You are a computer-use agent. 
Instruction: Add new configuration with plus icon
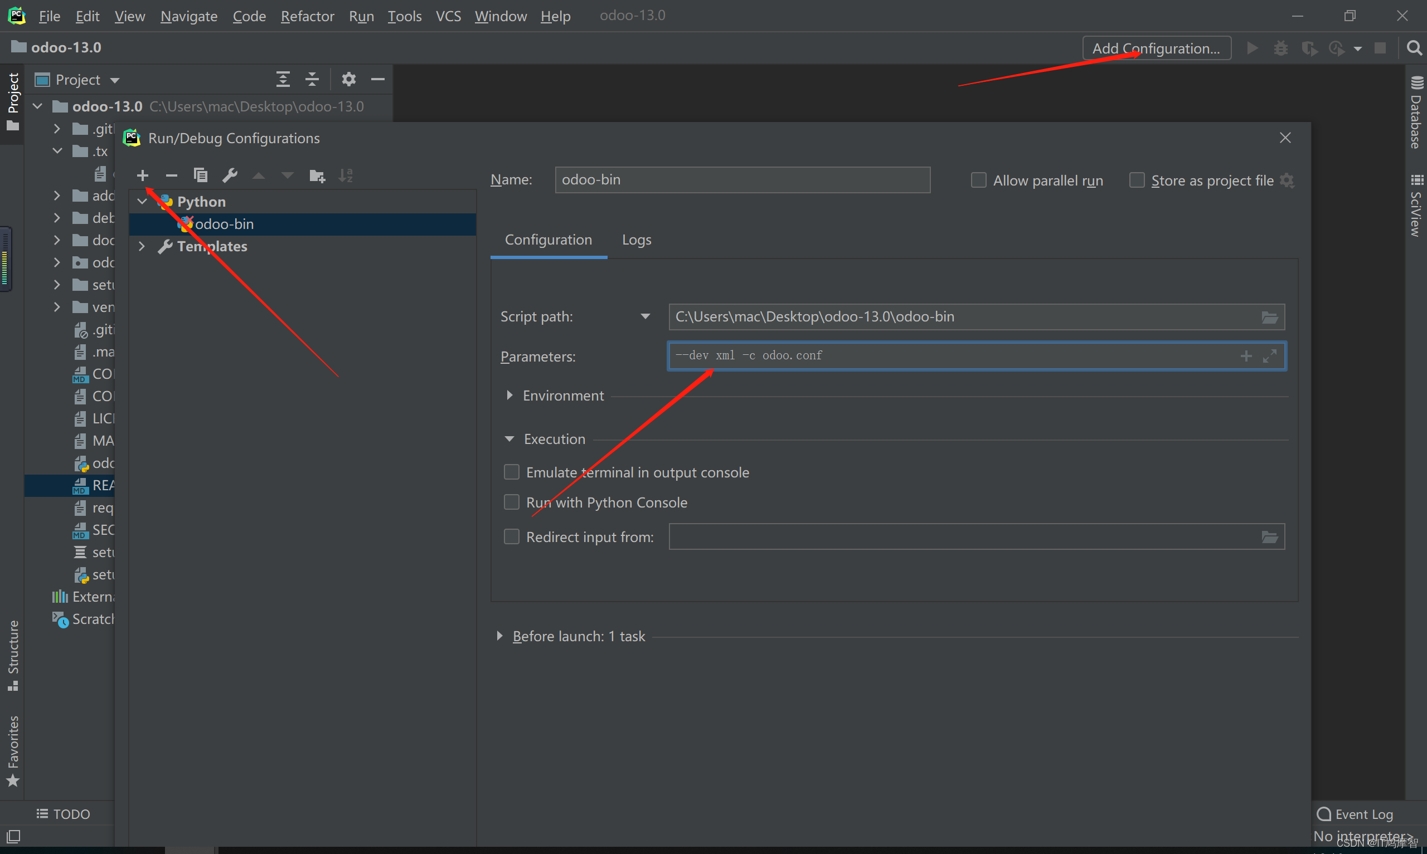point(143,175)
